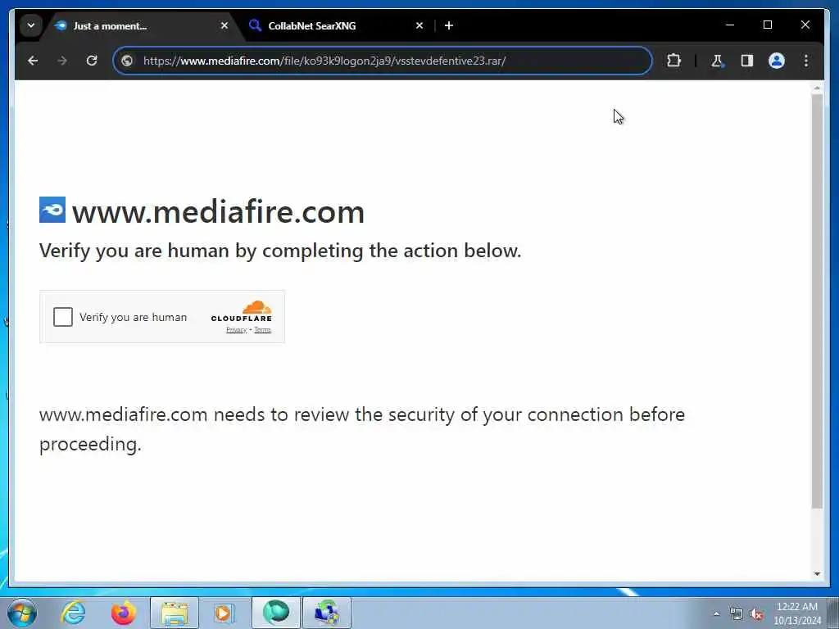Click the muted volume tray icon
The height and width of the screenshot is (629, 839).
[x=756, y=614]
